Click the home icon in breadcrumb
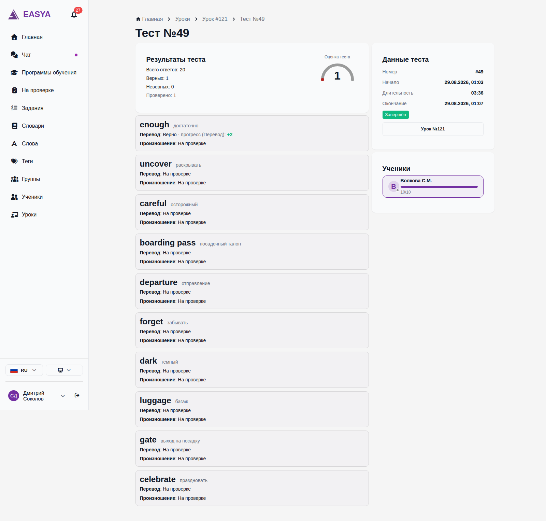This screenshot has width=546, height=521. tap(138, 19)
